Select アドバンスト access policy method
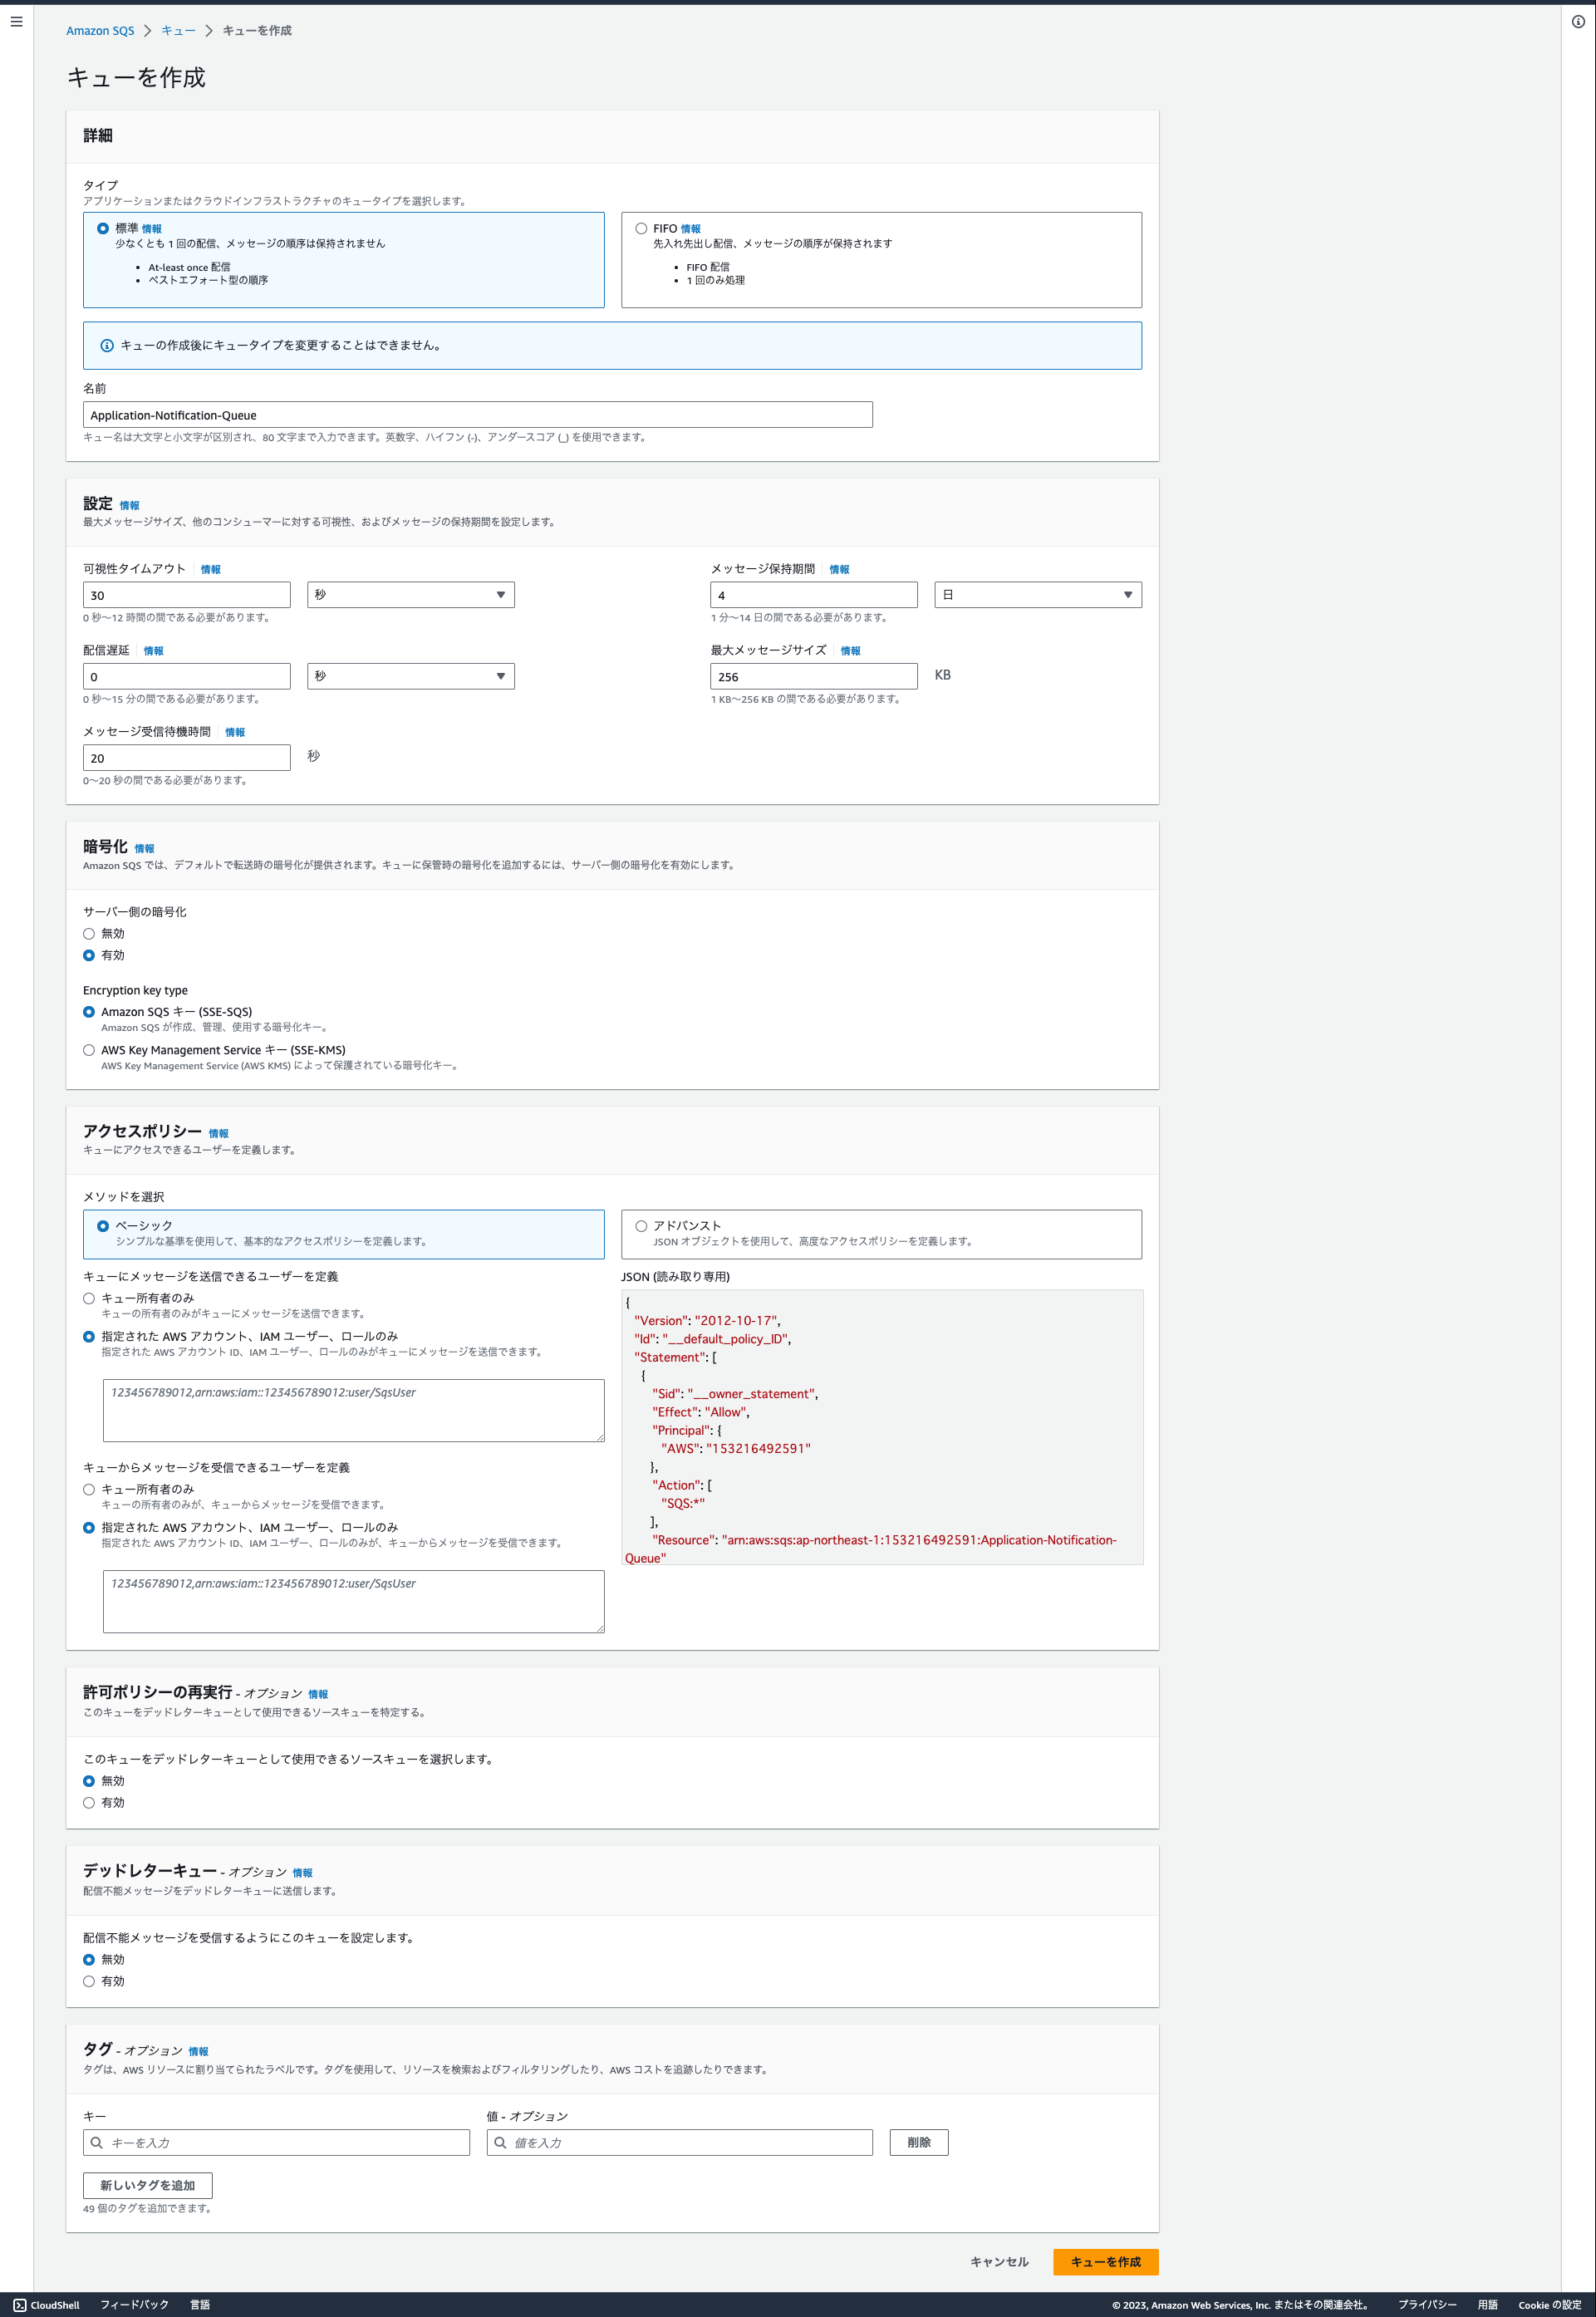This screenshot has width=1596, height=2317. (x=641, y=1226)
